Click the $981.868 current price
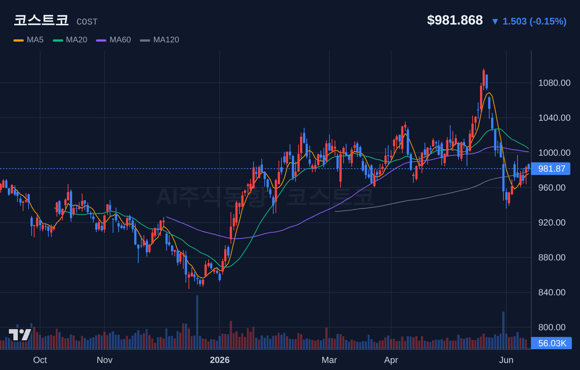Image resolution: width=580 pixels, height=370 pixels. click(455, 20)
